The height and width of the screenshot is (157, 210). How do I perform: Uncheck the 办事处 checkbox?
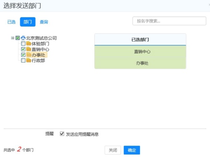tap(23, 55)
